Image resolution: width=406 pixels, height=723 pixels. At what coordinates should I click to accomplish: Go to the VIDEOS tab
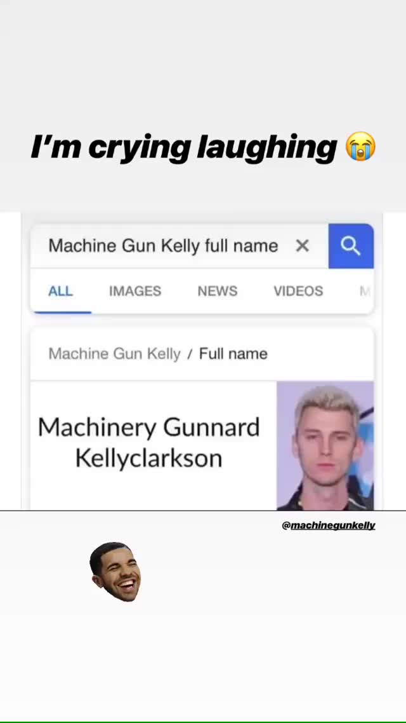(298, 291)
